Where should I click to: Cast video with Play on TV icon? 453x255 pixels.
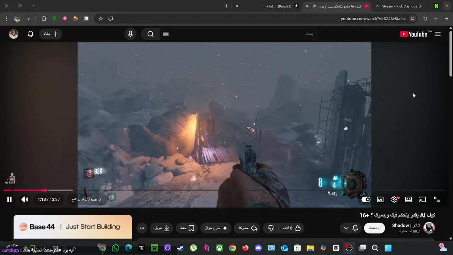423,199
